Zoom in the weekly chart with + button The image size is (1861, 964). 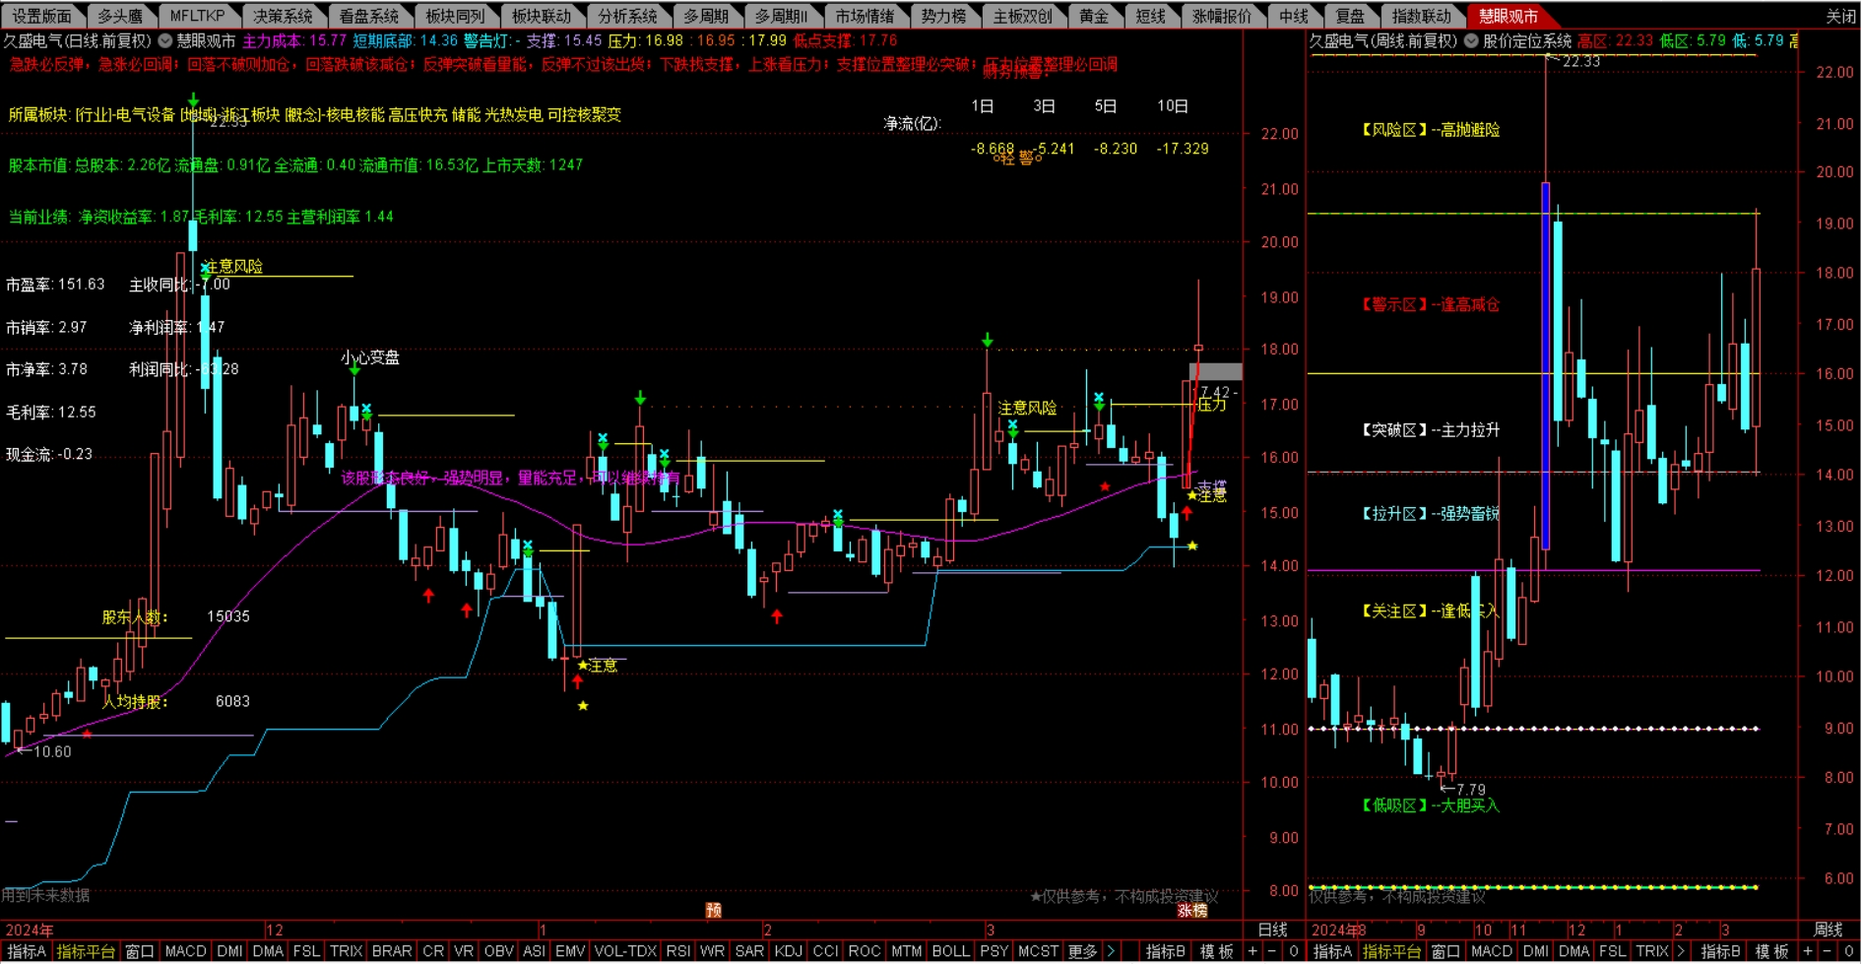(x=1808, y=951)
